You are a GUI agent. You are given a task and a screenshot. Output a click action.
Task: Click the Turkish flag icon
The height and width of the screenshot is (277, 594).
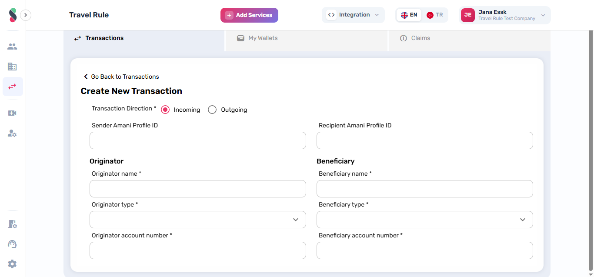click(x=430, y=15)
